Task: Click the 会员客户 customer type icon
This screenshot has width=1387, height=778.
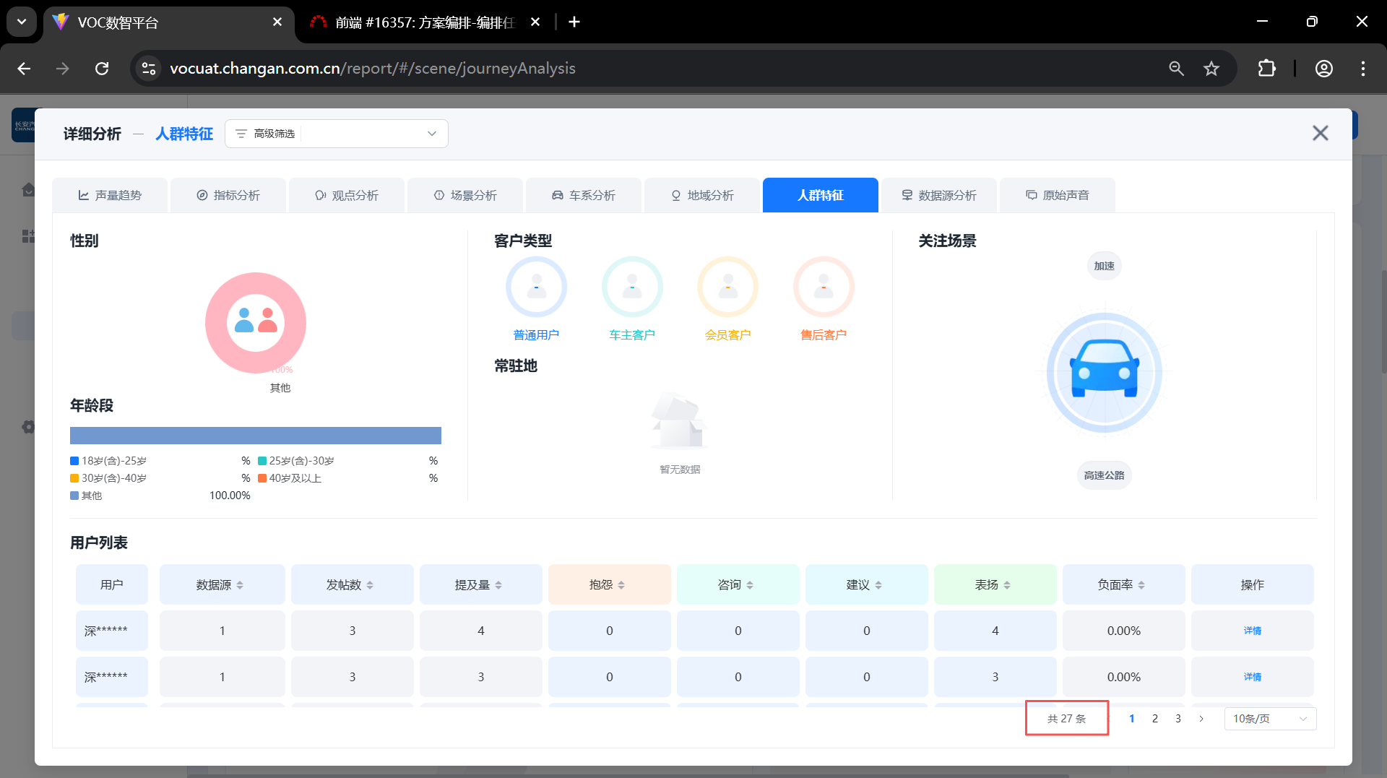Action: coord(727,287)
